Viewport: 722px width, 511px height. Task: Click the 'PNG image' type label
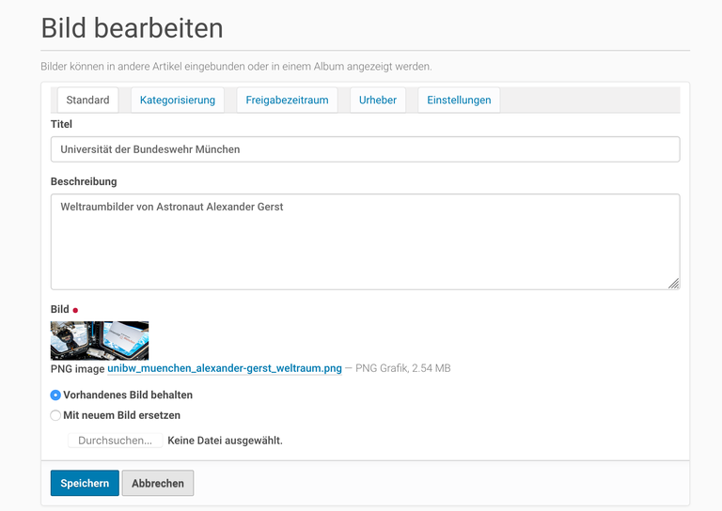[77, 369]
